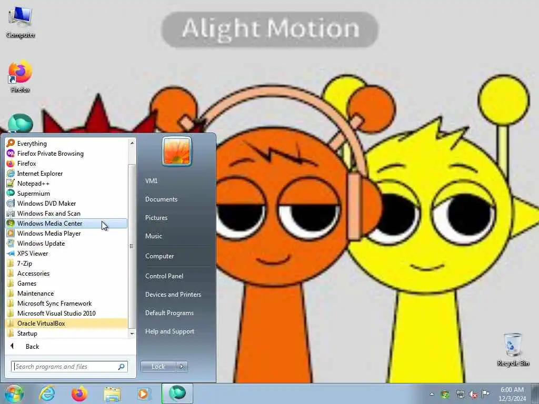Image resolution: width=539 pixels, height=404 pixels.
Task: Open Action Center flag icon
Action: [x=485, y=394]
